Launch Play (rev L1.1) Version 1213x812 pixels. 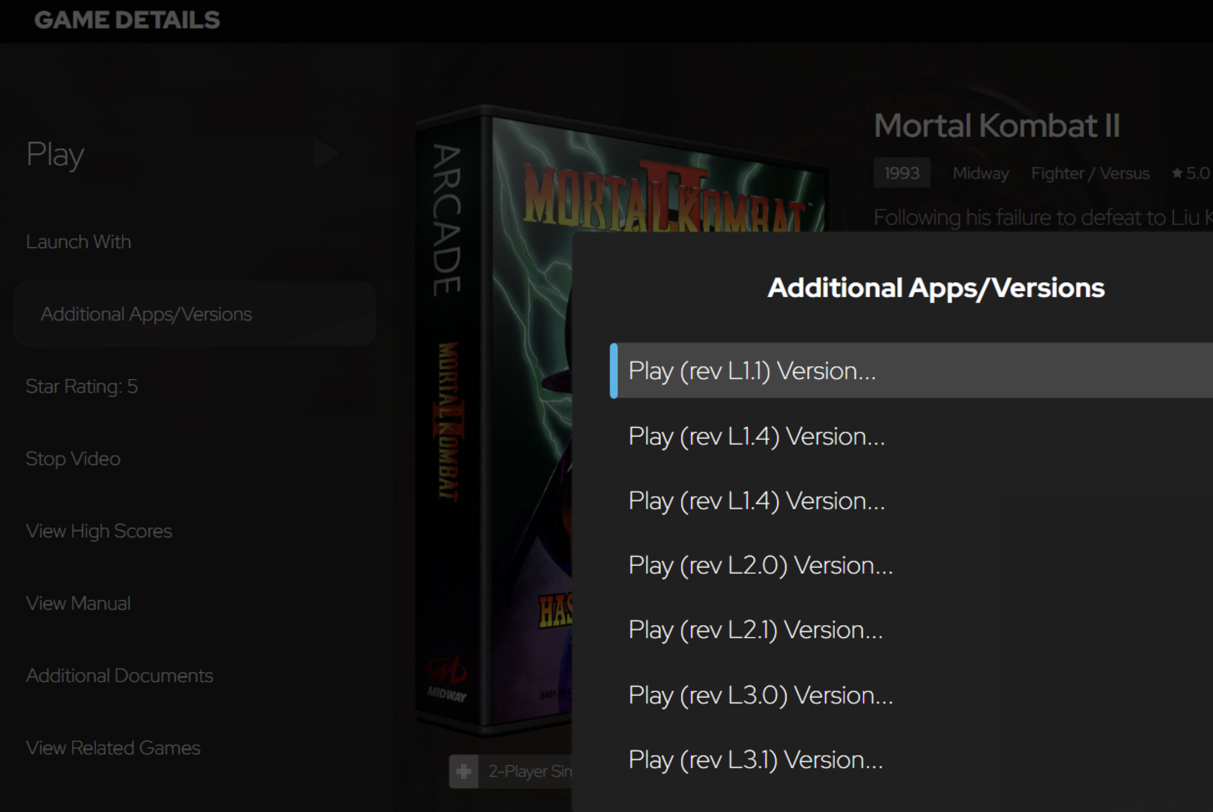[911, 371]
